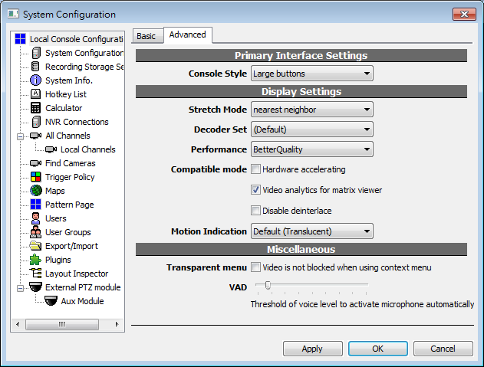The width and height of the screenshot is (484, 367).
Task: Click the System Configuration server icon
Action: click(x=36, y=53)
